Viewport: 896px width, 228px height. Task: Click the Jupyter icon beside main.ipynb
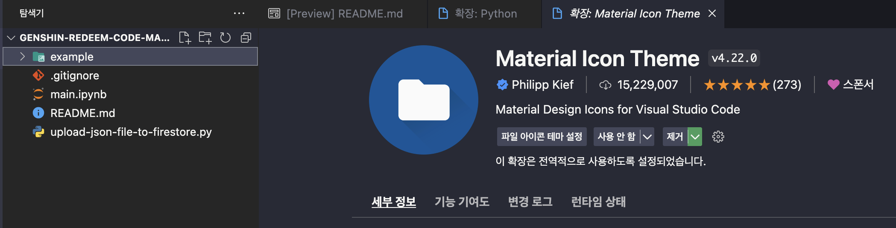point(38,94)
